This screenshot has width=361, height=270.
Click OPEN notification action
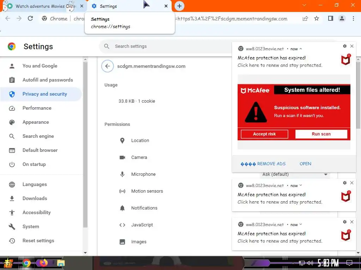pos(305,164)
